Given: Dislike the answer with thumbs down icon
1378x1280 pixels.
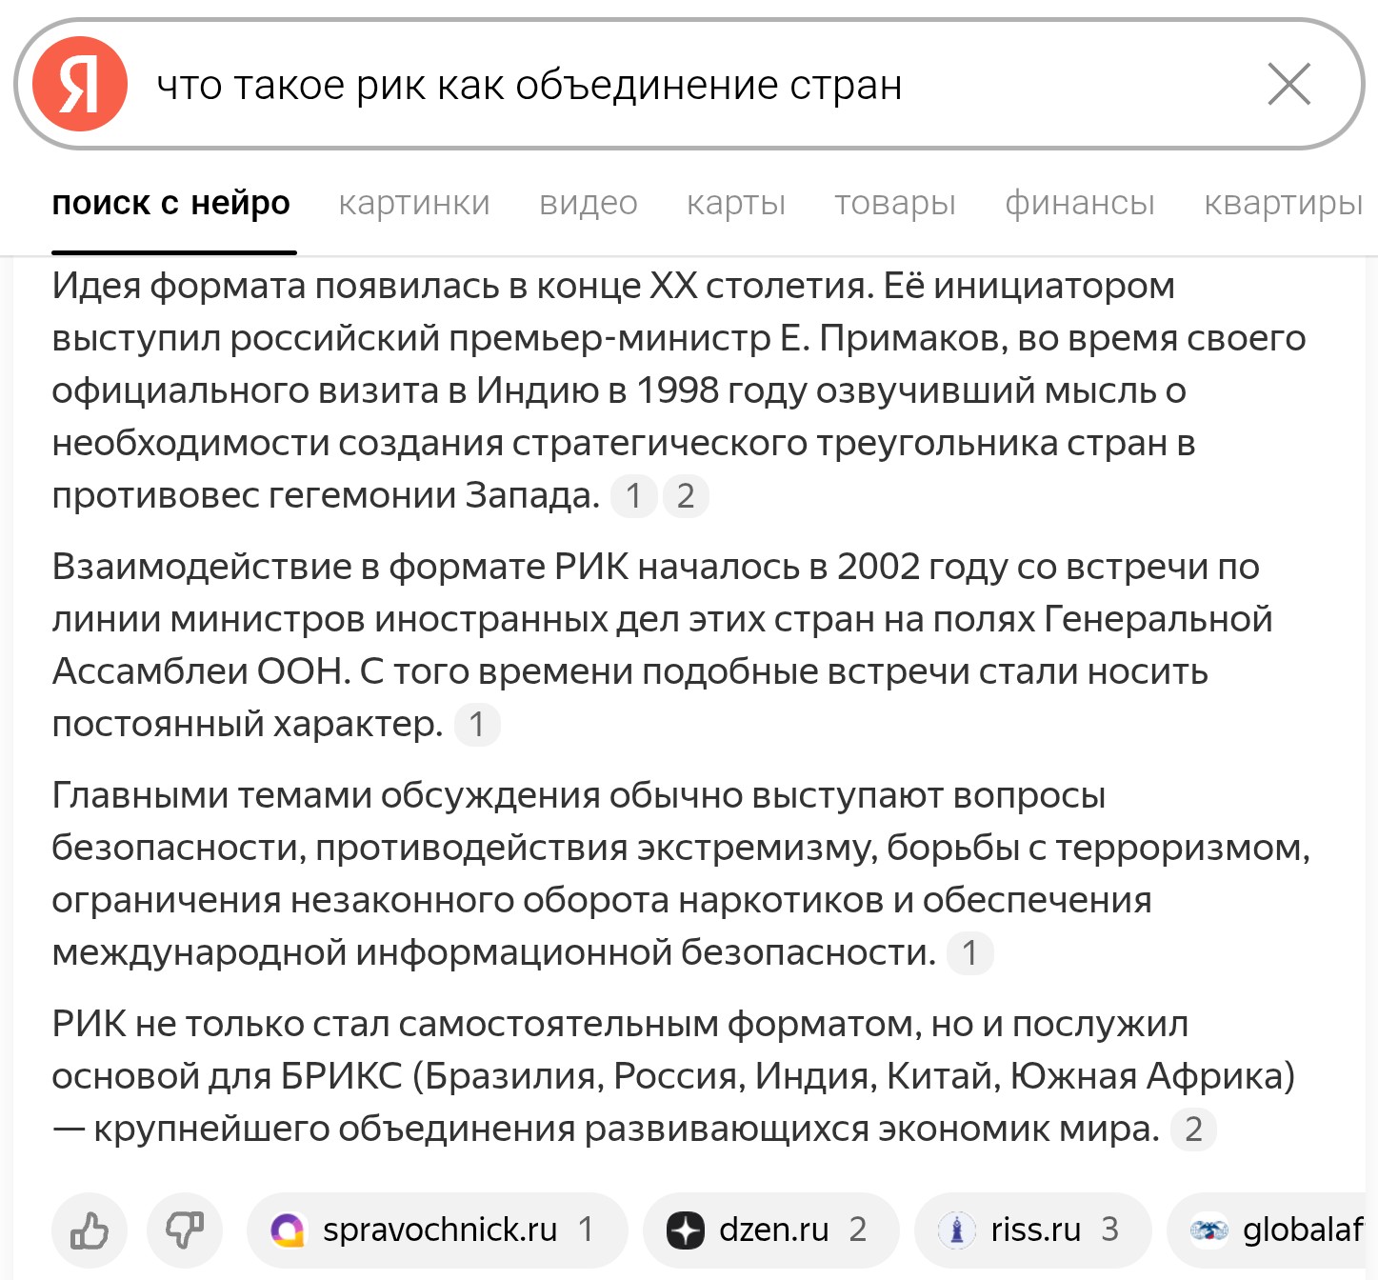Looking at the screenshot, I should [x=185, y=1230].
